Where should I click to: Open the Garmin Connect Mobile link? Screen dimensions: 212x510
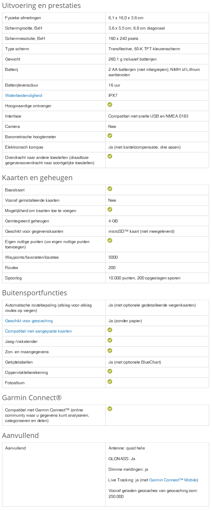[x=173, y=480]
